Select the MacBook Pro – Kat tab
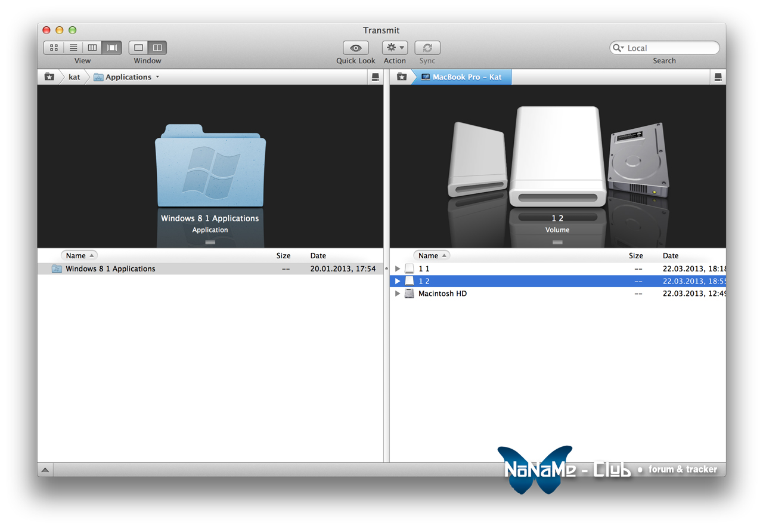The height and width of the screenshot is (528, 763). (x=461, y=77)
